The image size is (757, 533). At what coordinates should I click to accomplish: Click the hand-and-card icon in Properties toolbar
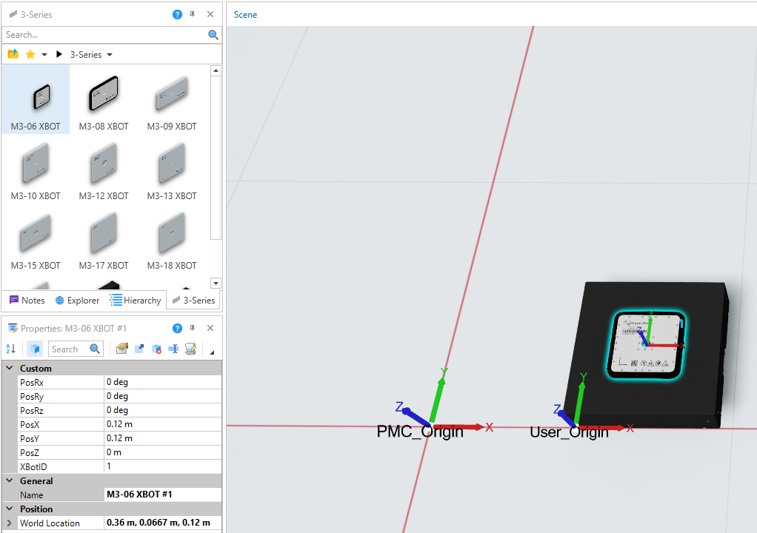[x=122, y=349]
